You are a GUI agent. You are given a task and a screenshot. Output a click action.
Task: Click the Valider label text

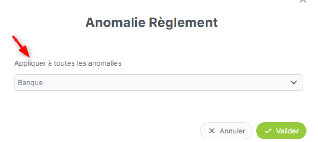[287, 131]
